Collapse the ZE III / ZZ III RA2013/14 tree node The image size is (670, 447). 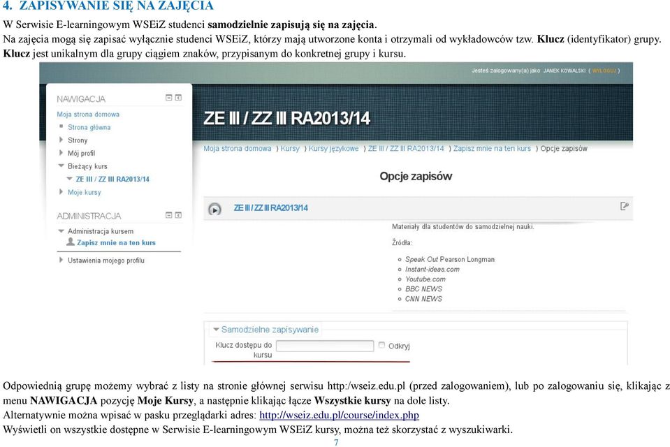coord(69,179)
